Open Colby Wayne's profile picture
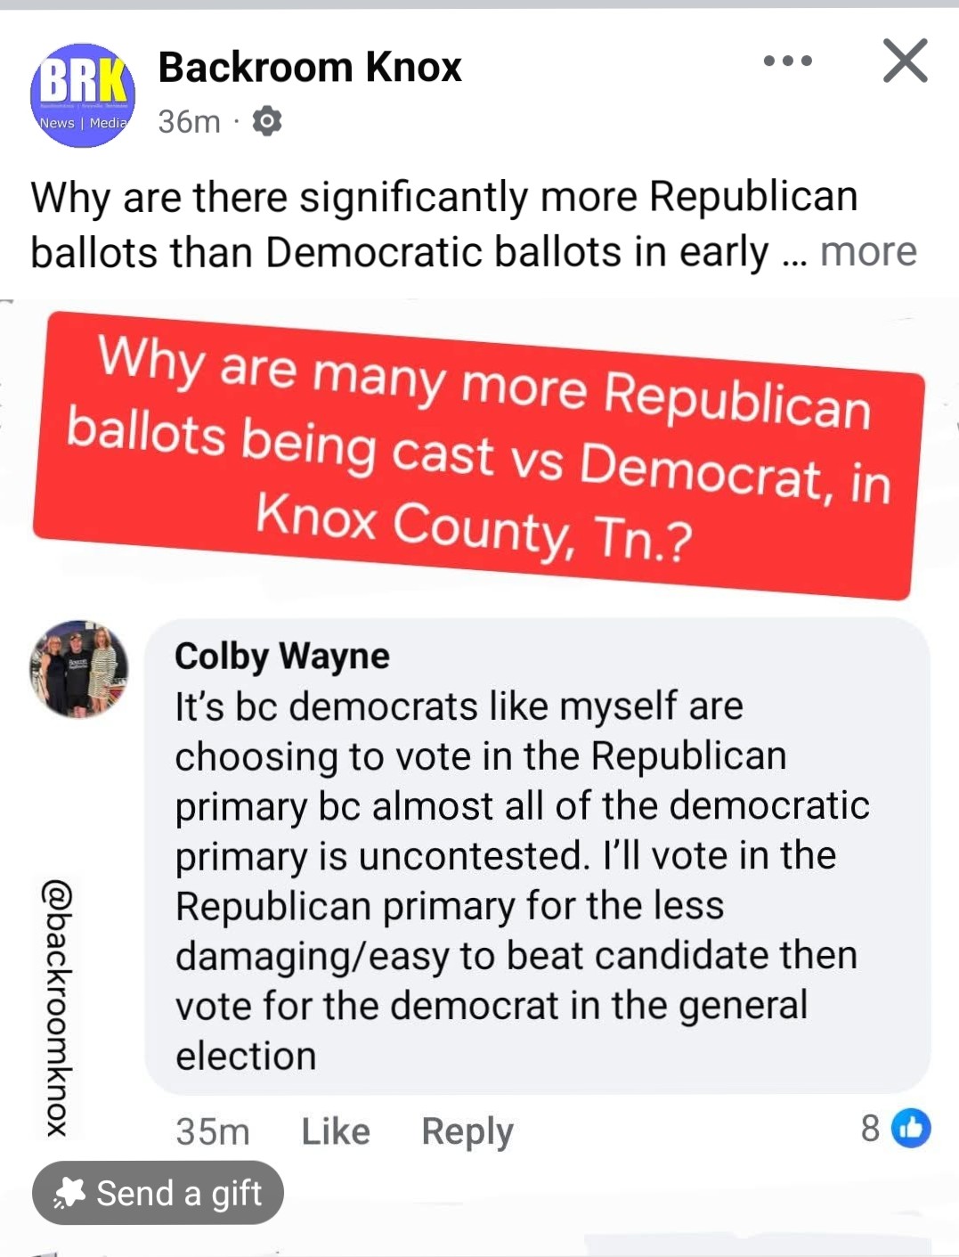This screenshot has height=1257, width=959. coord(79,669)
